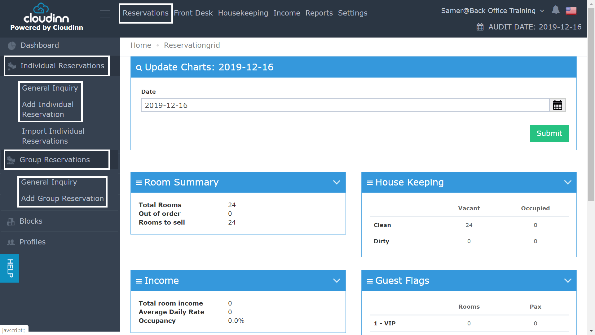Image resolution: width=595 pixels, height=335 pixels.
Task: Click the Reservationgrid breadcrumb
Action: point(192,45)
